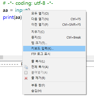
Task: Click the aa = input() code line
Action: (17, 10)
